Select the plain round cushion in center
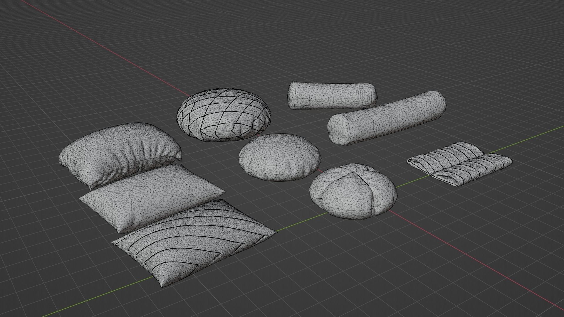The image size is (564, 317). (x=280, y=157)
